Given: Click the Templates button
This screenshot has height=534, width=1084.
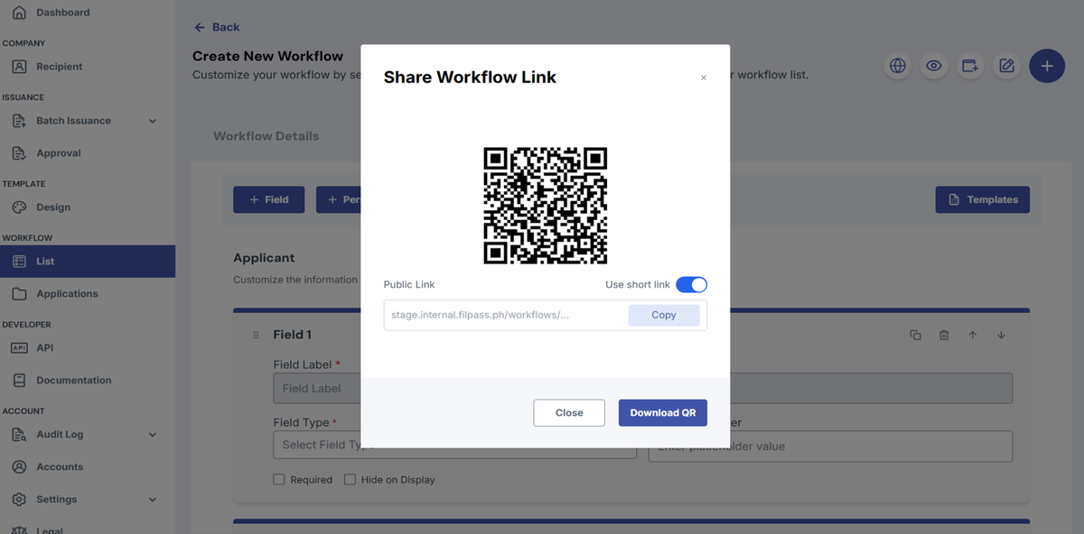Looking at the screenshot, I should [x=982, y=199].
